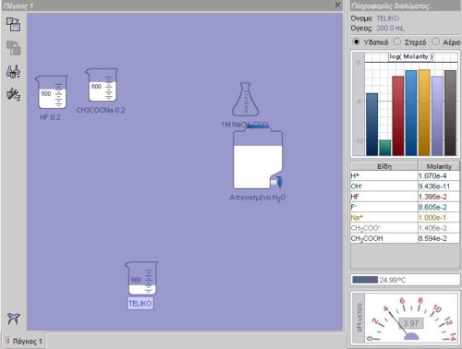Click the 24.99°C temperature reading
This screenshot has height=349, width=462.
tap(393, 280)
